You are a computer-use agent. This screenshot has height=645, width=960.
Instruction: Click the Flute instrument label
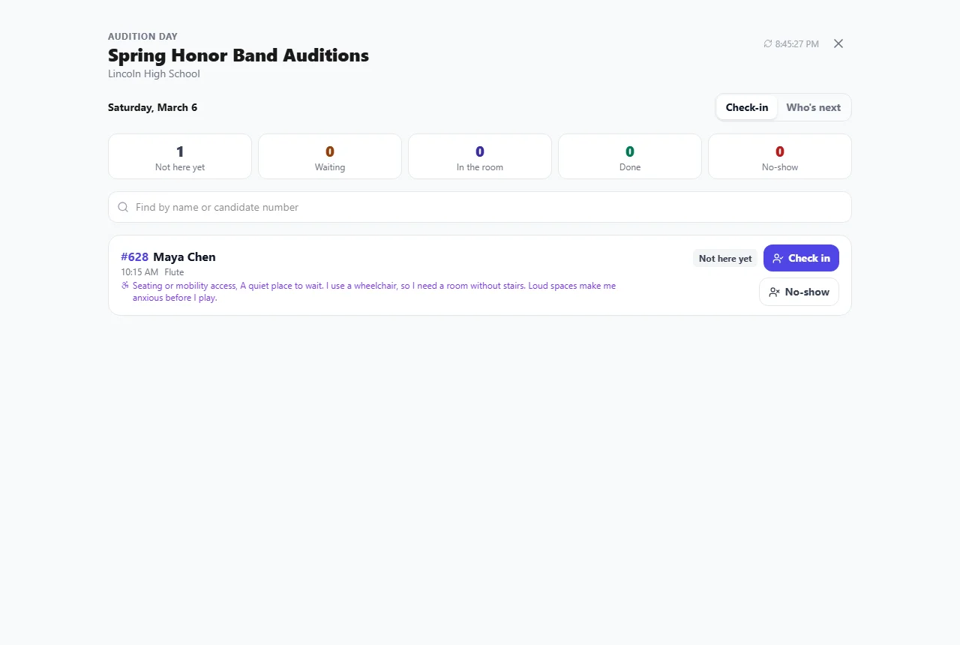coord(174,272)
